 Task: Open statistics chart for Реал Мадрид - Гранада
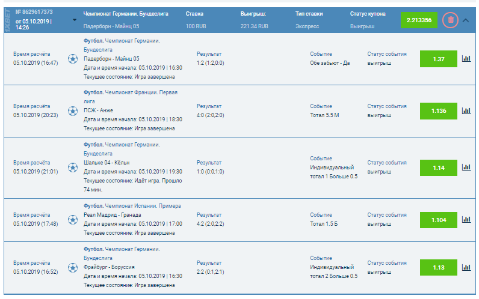466,220
